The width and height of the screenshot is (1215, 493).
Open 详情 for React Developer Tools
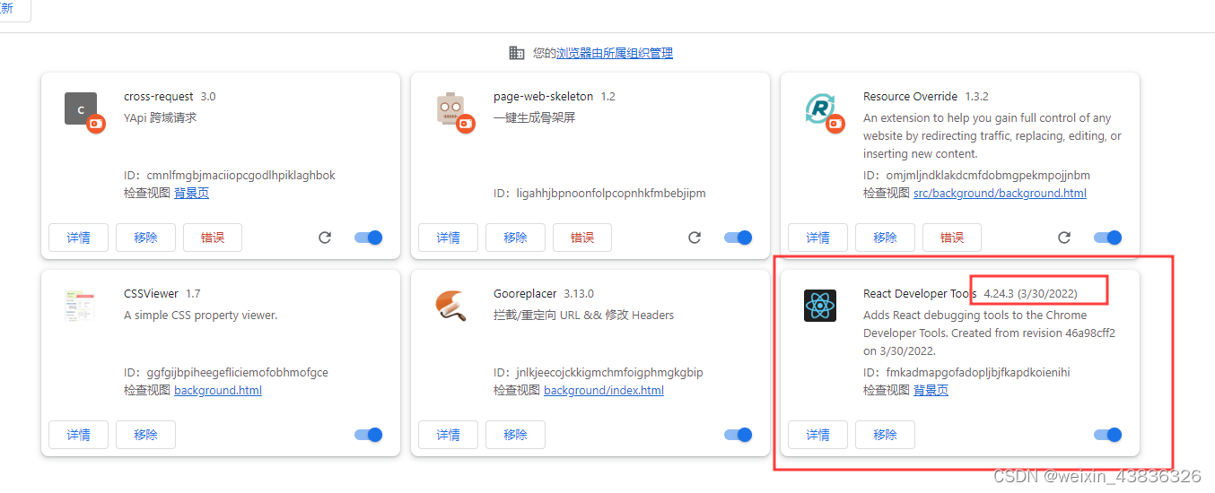coord(817,435)
